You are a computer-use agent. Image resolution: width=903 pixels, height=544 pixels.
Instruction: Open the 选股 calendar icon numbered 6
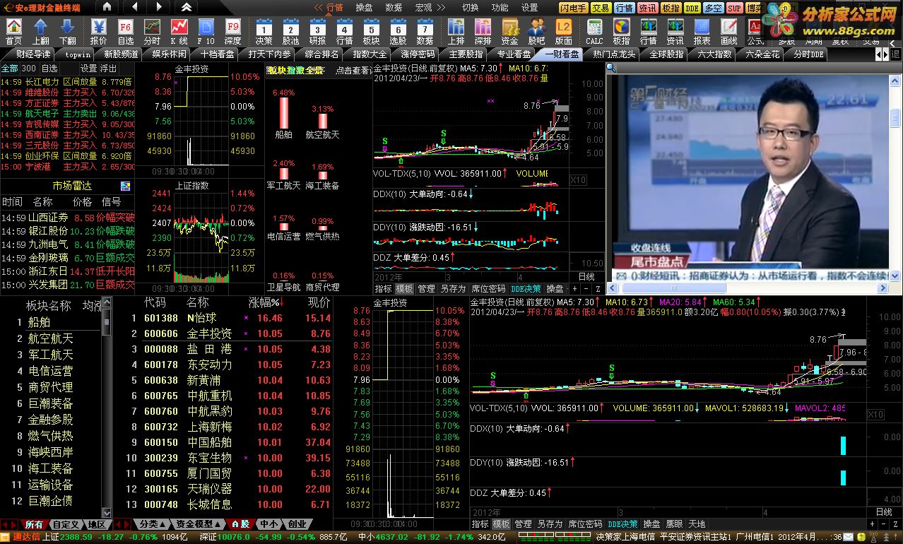click(x=398, y=32)
